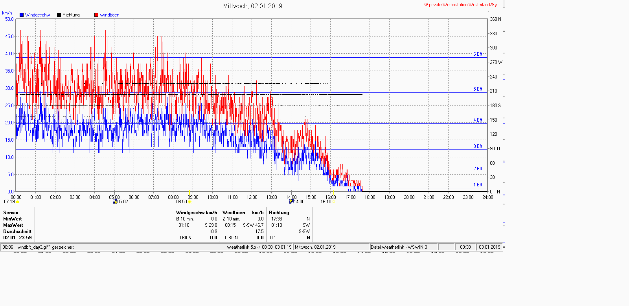The image size is (629, 306).
Task: Select the black Richtung legend swatch
Action: tap(59, 15)
